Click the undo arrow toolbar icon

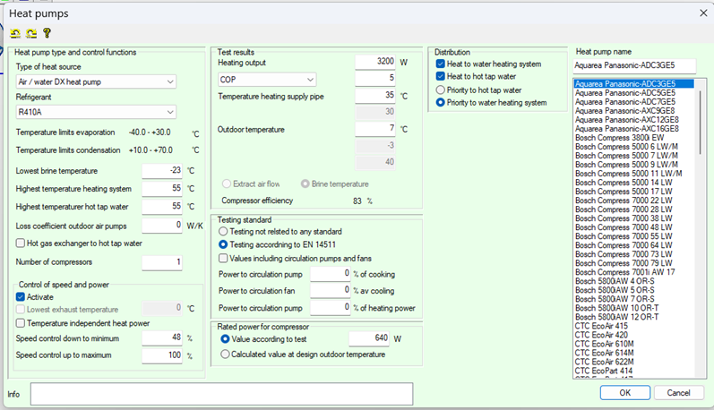point(15,34)
